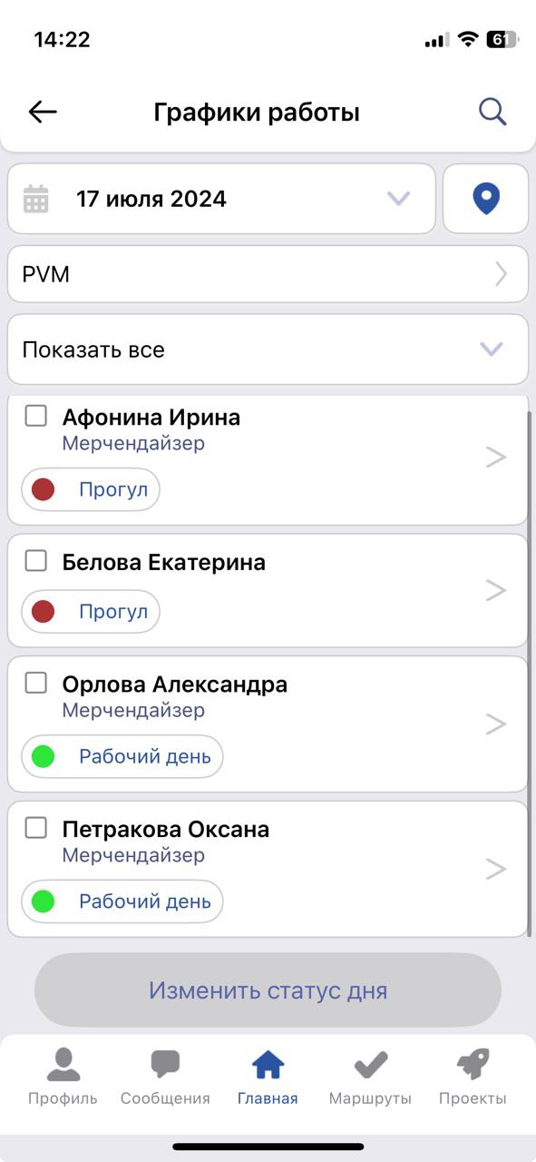Tap Изменить статус дня button

pyautogui.click(x=268, y=990)
